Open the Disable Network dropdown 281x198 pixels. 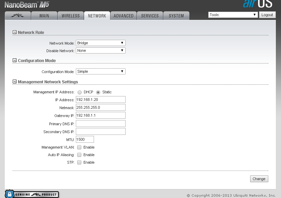(x=101, y=50)
